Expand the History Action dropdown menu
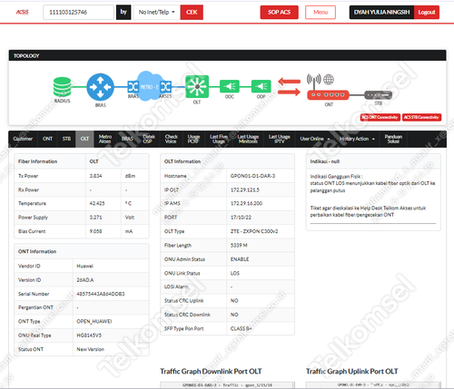The width and height of the screenshot is (454, 389). pyautogui.click(x=357, y=139)
